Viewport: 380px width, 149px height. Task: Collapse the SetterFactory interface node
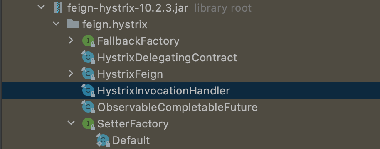pyautogui.click(x=71, y=123)
